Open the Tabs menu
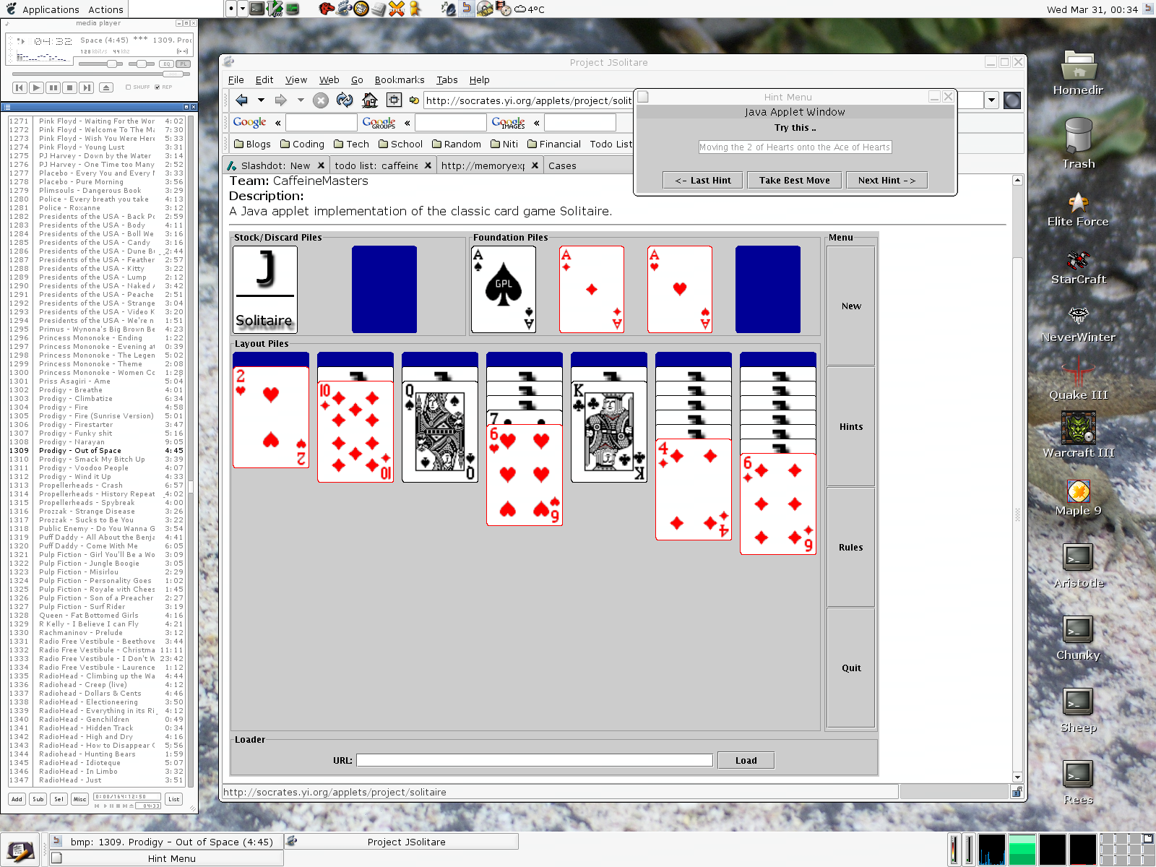This screenshot has height=867, width=1156. [x=447, y=79]
